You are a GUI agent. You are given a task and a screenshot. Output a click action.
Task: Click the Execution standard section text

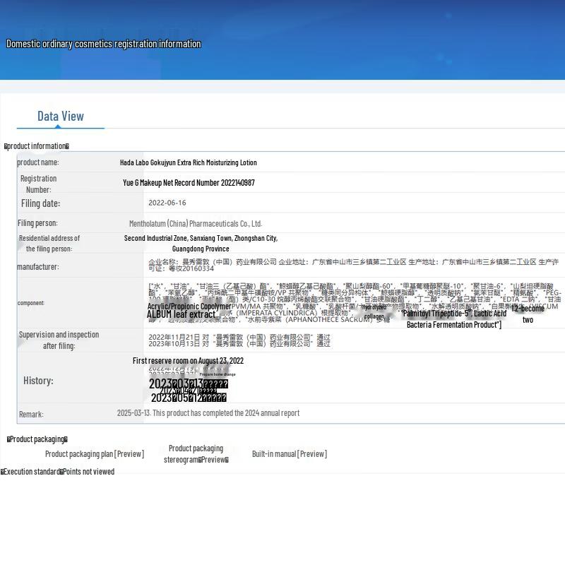(x=58, y=472)
